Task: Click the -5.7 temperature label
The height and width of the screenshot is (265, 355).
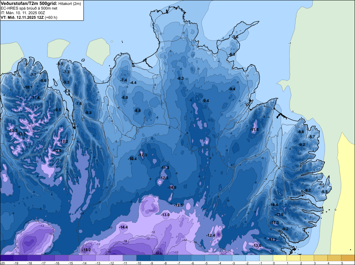Action: coord(312,137)
